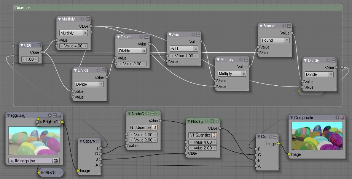Click the quantized eggs thumbnail in Composite node
The width and height of the screenshot is (352, 179).
(317, 136)
